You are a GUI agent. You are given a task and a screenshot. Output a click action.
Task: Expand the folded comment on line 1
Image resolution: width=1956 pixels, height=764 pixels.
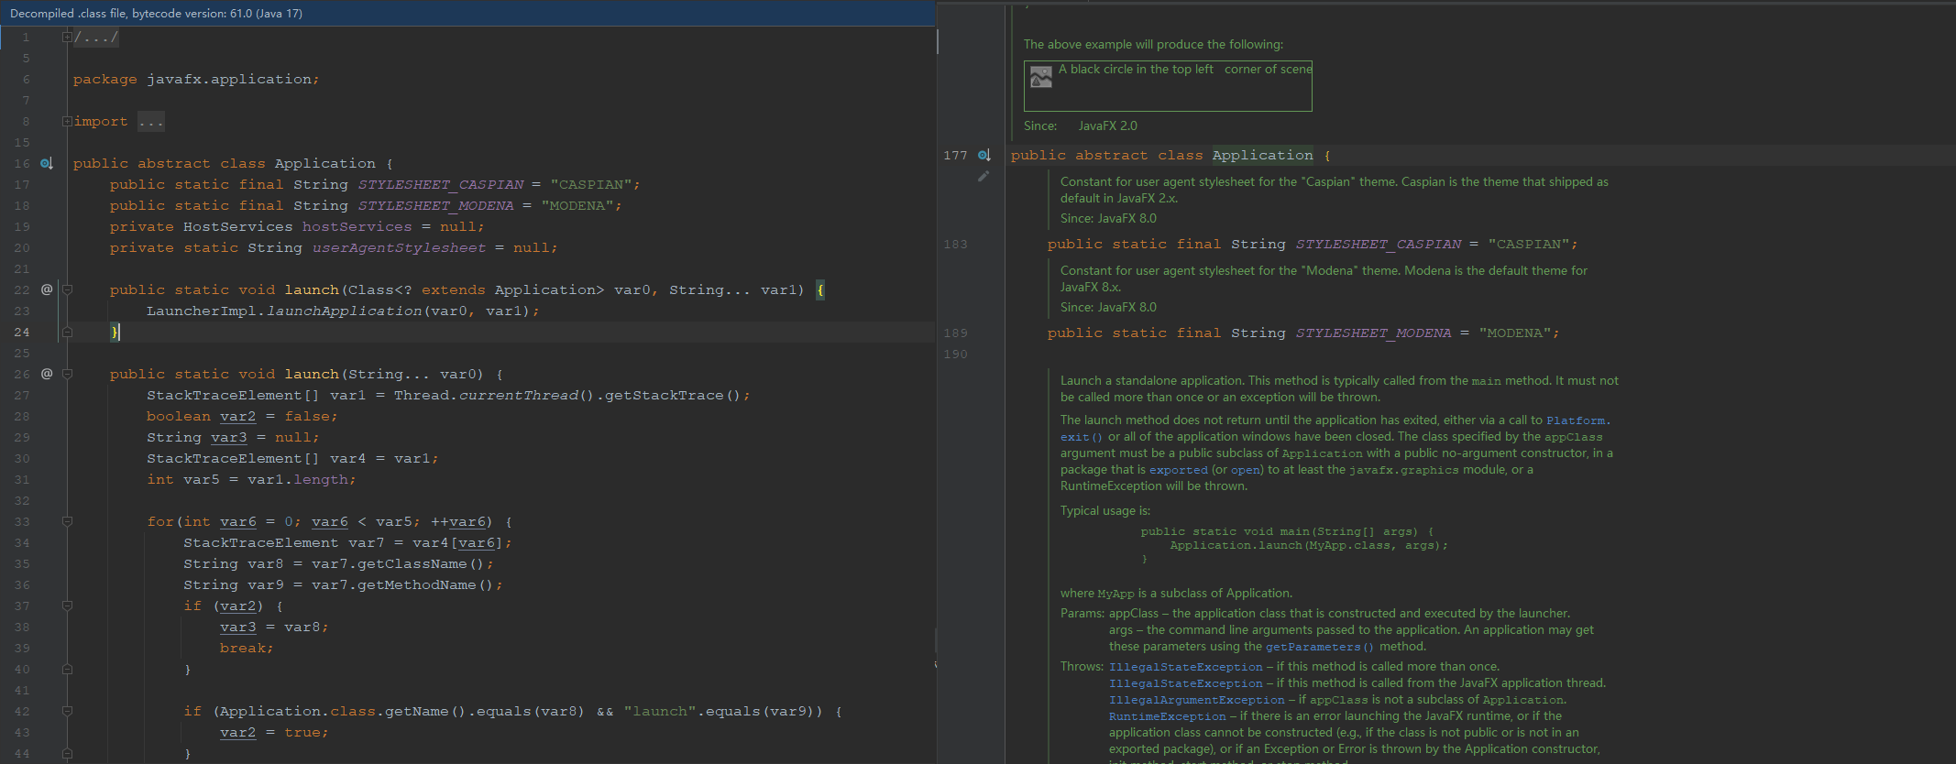pyautogui.click(x=67, y=38)
